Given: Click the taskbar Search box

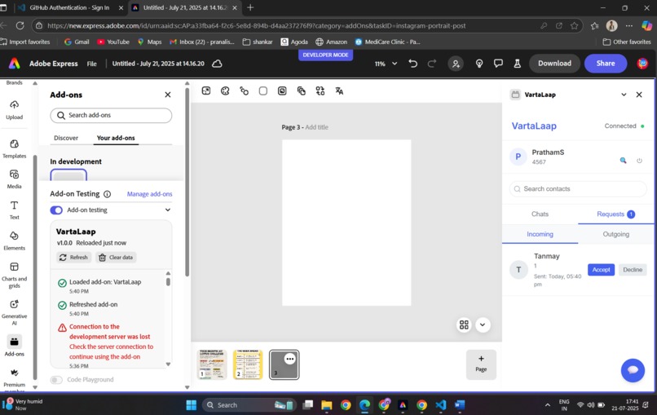Looking at the screenshot, I should point(249,405).
